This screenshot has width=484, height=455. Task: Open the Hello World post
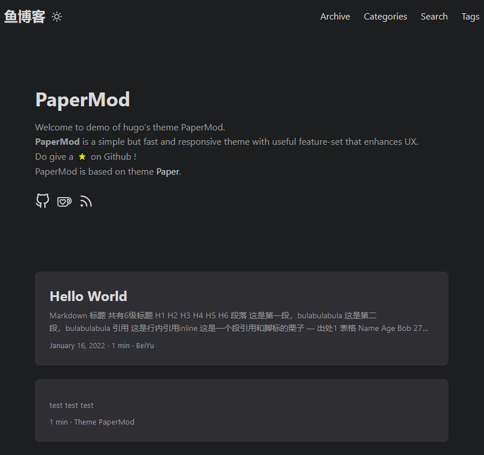[88, 296]
